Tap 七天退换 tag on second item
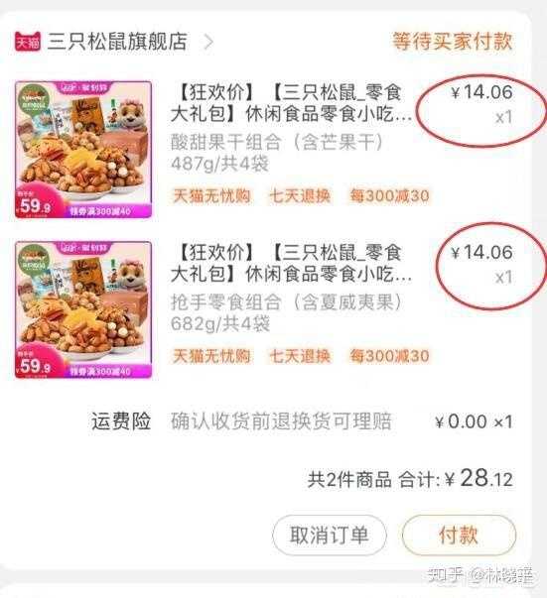547x598 pixels. (300, 356)
